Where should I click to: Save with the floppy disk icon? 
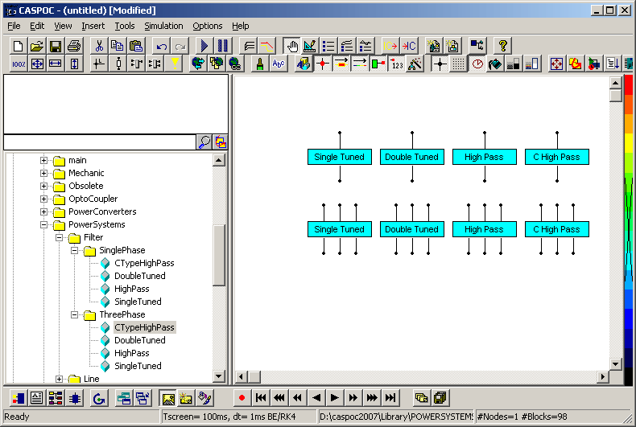point(56,46)
